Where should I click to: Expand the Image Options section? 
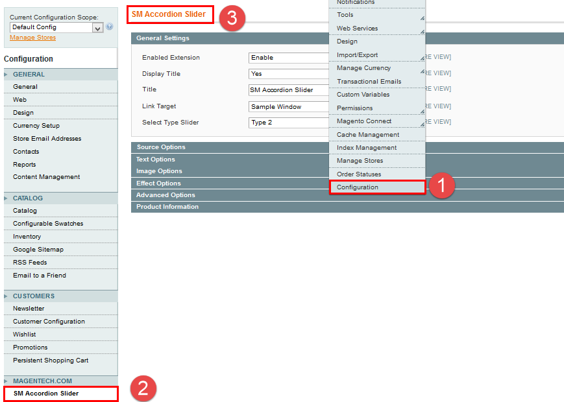230,171
